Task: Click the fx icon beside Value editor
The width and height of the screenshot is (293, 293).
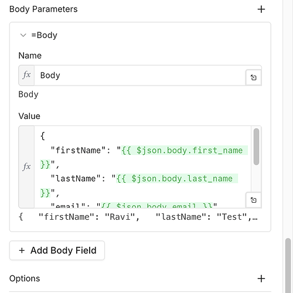Action: coord(26,167)
